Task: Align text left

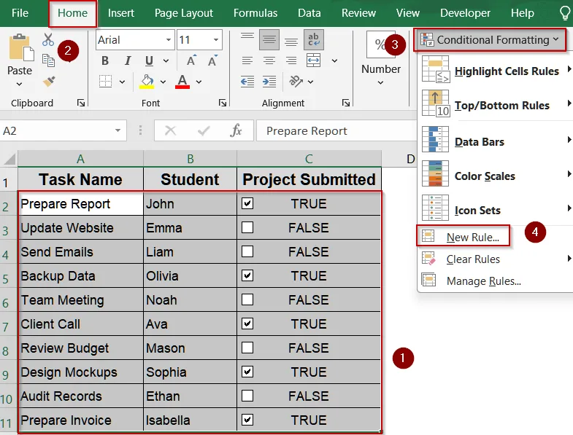Action: [247, 60]
